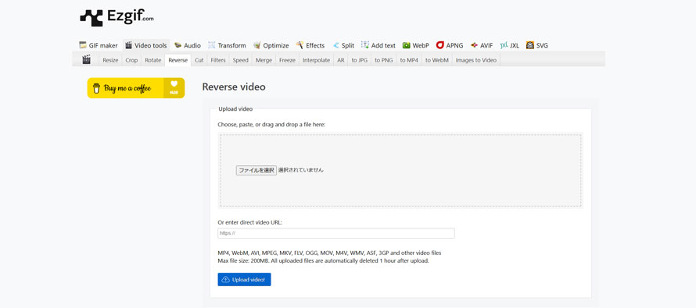This screenshot has width=696, height=308.
Task: Click the supported formats list text
Action: (329, 253)
